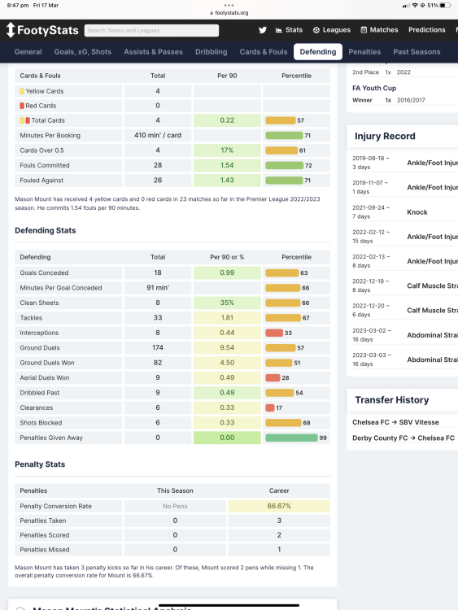Image resolution: width=458 pixels, height=610 pixels.
Task: Click the Stats chart icon
Action: click(278, 30)
